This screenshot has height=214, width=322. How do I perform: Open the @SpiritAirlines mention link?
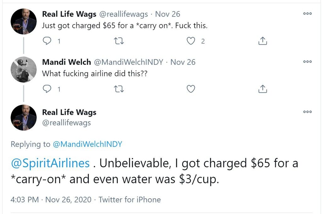click(50, 163)
